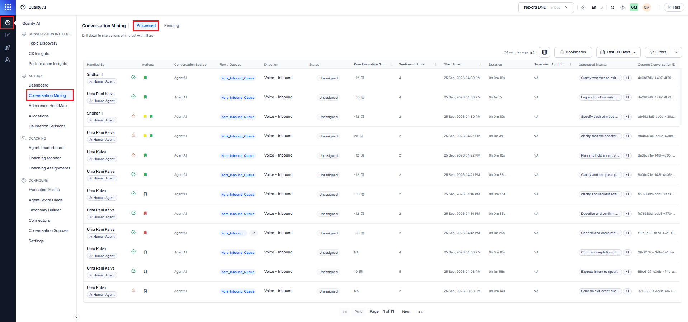The image size is (688, 322).
Task: Click green bookmark in 04:39 PM row
Action: coord(145,78)
